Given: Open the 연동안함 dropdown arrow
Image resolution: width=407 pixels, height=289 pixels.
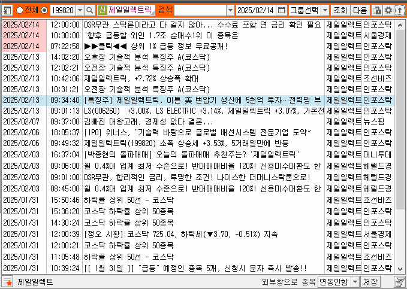Looking at the screenshot, I should [x=355, y=282].
